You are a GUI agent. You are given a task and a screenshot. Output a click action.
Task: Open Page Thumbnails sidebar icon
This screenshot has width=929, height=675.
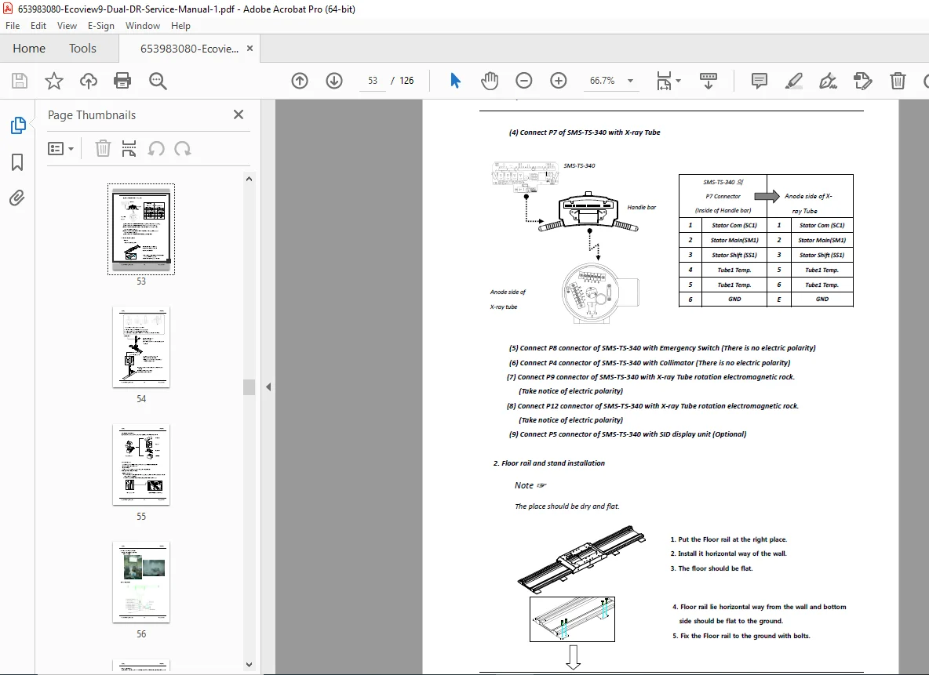click(18, 125)
